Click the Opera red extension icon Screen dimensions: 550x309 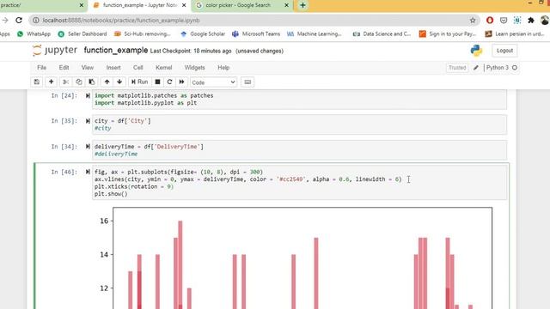[x=490, y=21]
